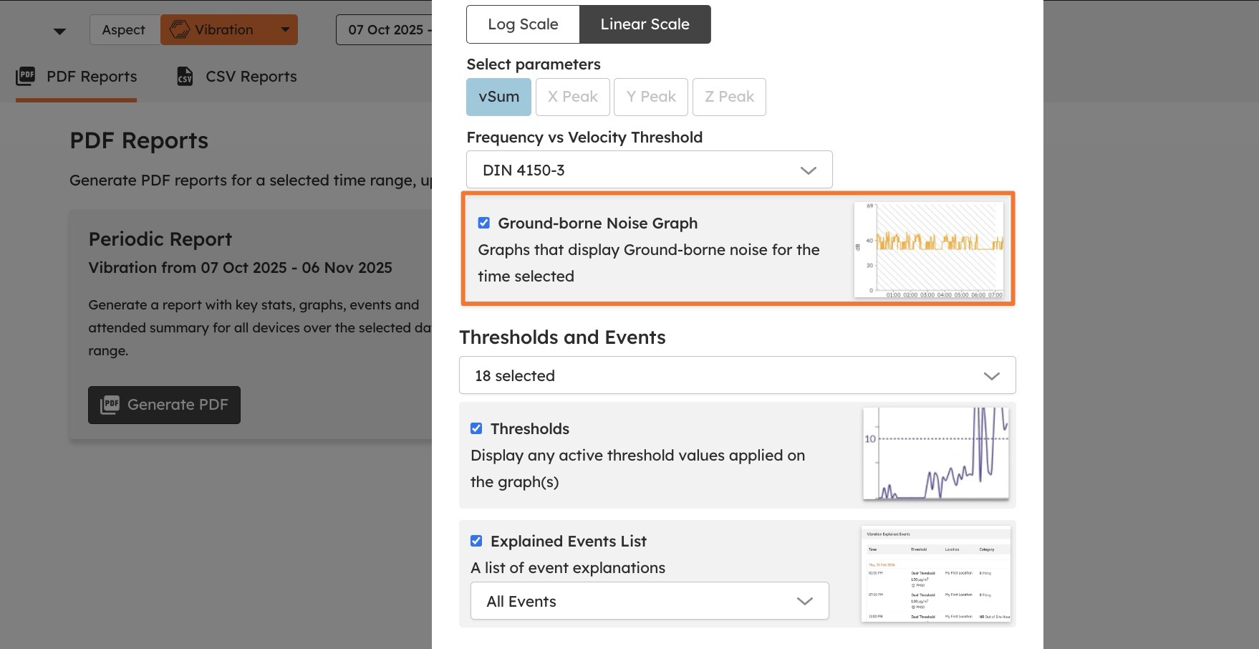Screen dimensions: 1259x649
Task: Open the DIN 4150-3 threshold dropdown
Action: click(x=649, y=170)
